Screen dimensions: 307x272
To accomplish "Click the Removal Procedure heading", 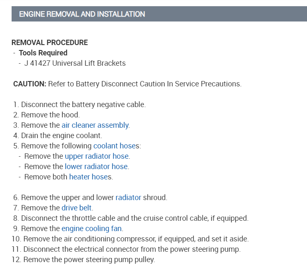I will [50, 43].
